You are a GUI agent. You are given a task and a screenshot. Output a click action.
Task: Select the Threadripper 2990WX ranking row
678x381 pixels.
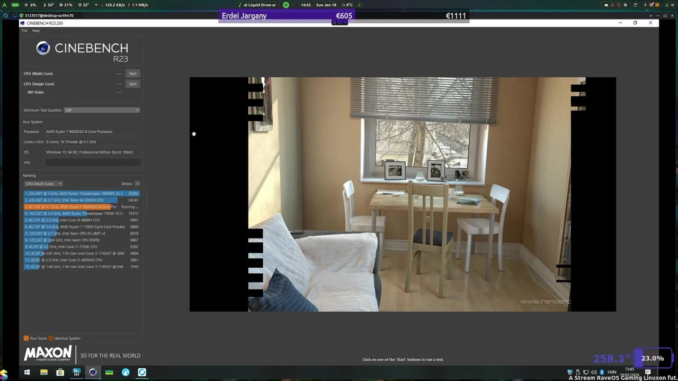point(82,194)
